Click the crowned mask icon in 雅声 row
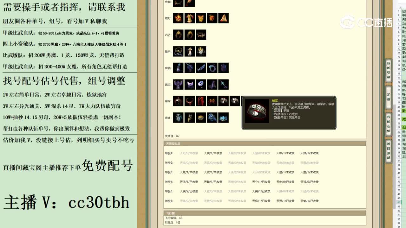The width and height of the screenshot is (406, 228). point(201,51)
